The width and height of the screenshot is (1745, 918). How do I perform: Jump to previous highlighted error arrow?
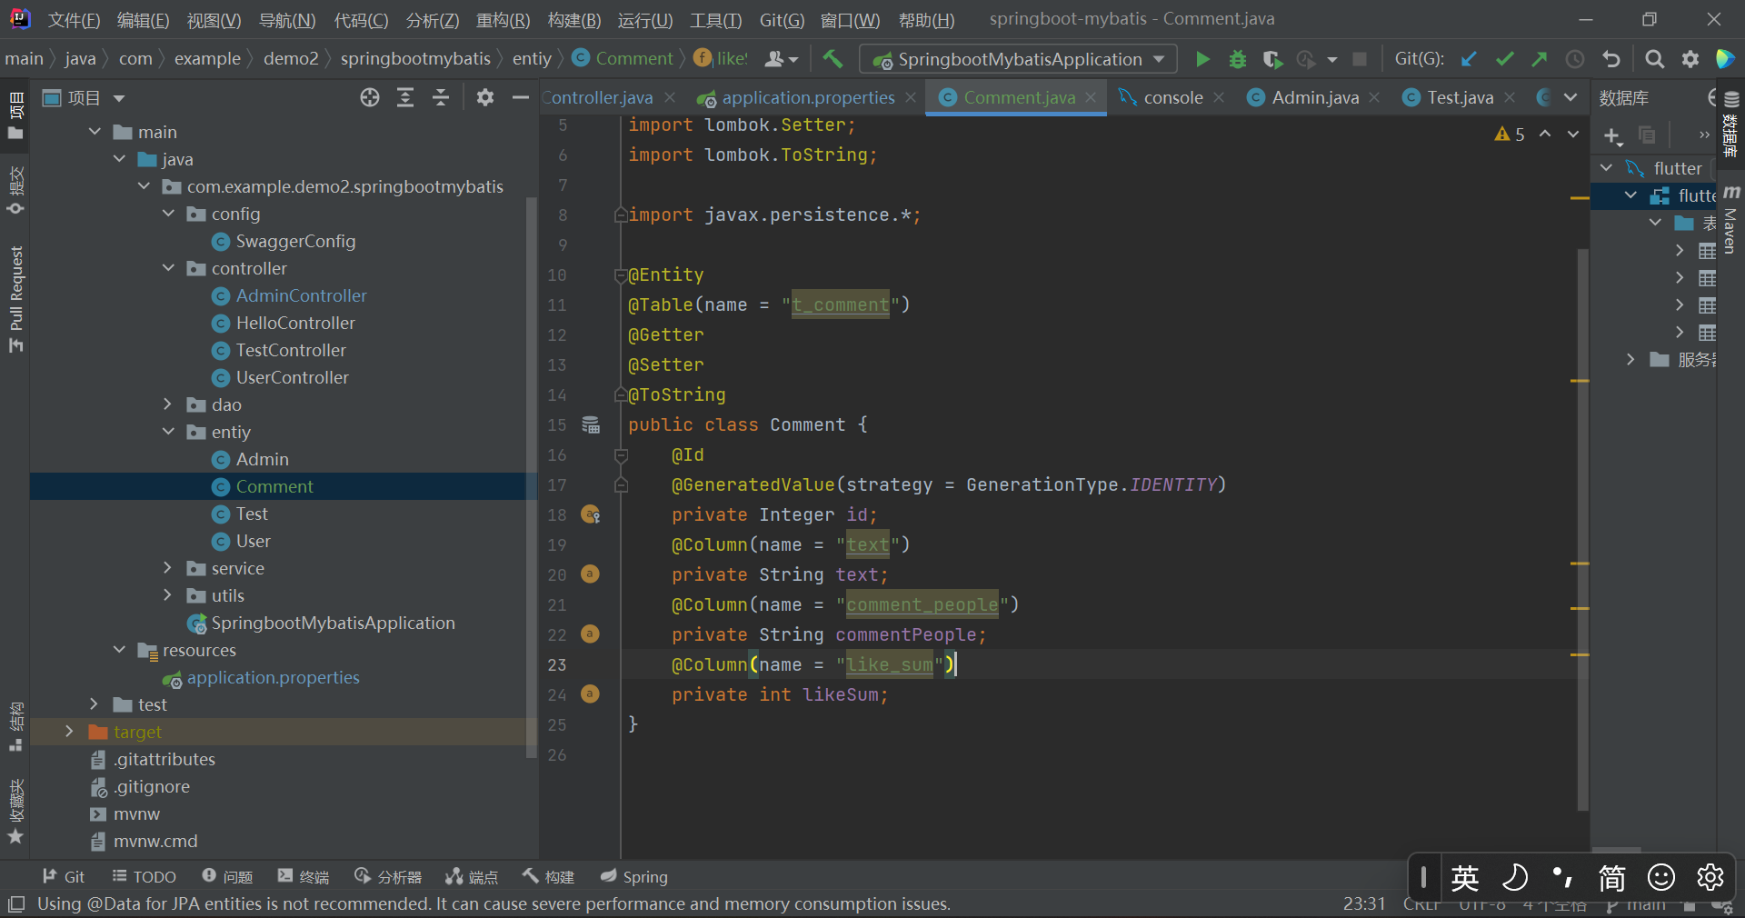coord(1545,134)
